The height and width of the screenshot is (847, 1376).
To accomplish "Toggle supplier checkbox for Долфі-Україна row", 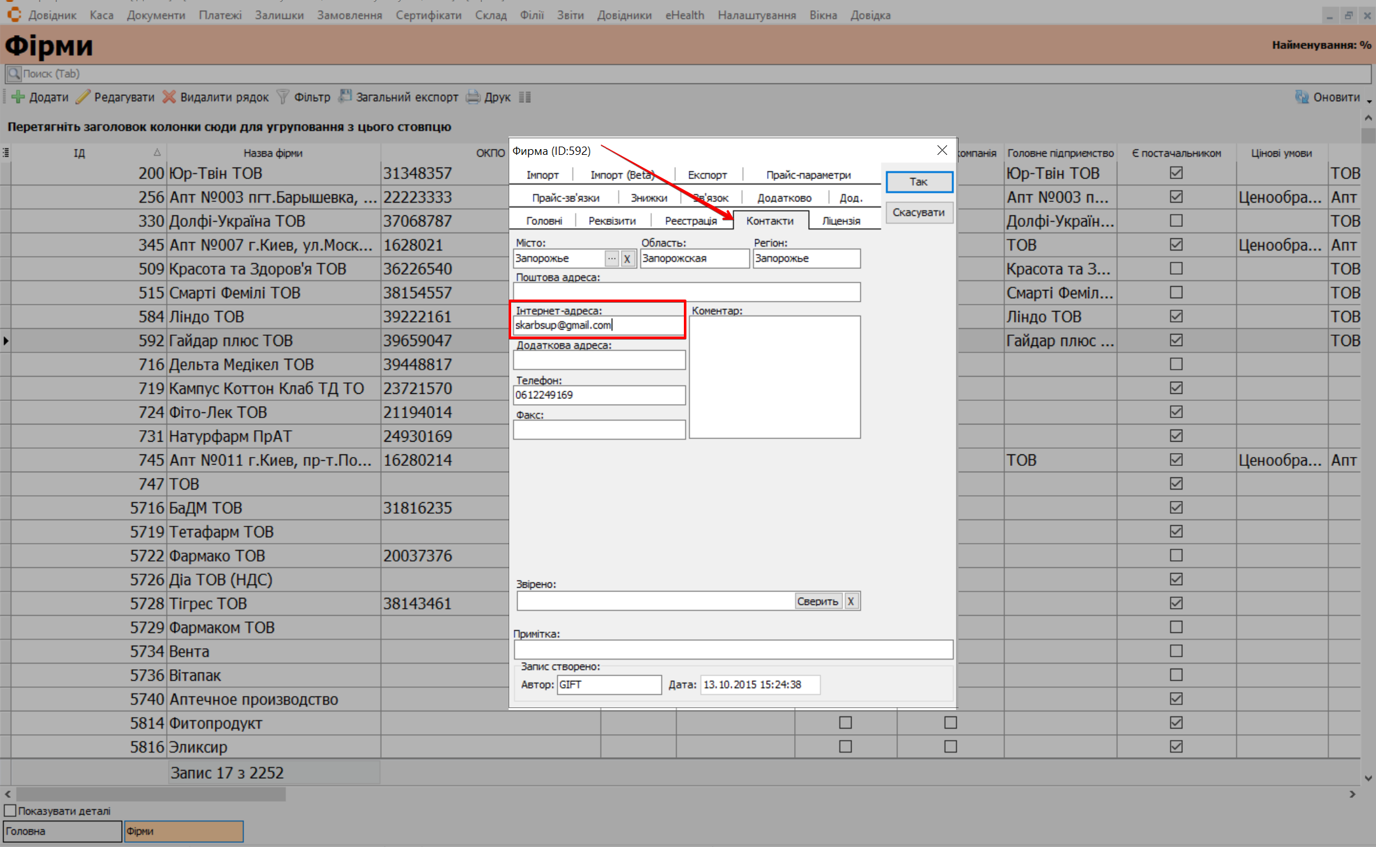I will (x=1176, y=221).
